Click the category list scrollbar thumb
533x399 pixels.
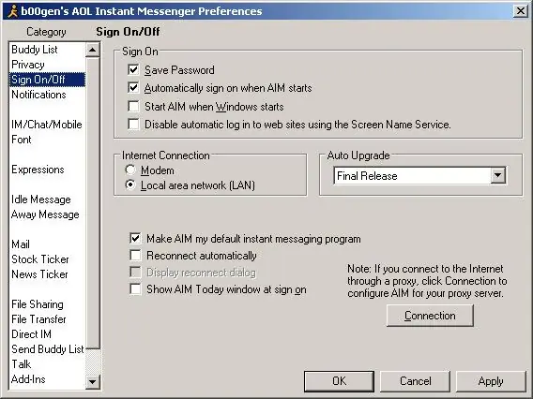[93, 203]
